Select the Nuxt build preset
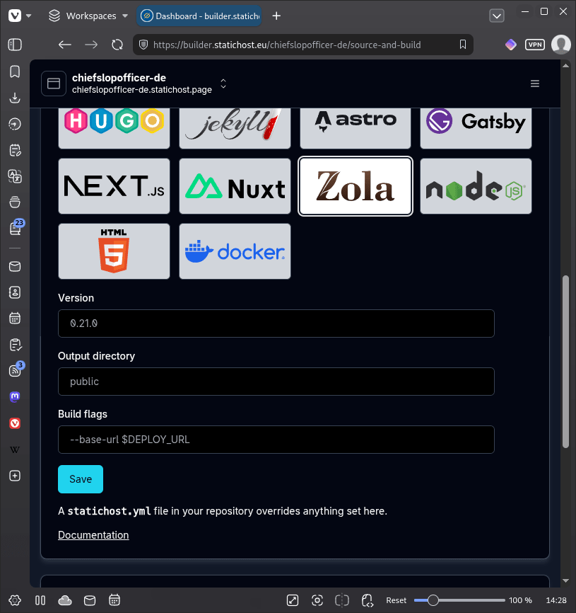Image resolution: width=576 pixels, height=613 pixels. tap(235, 186)
